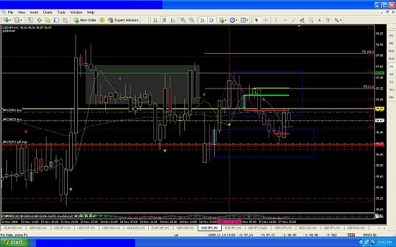Open the Terminal panel icon
The height and width of the screenshot is (247, 396).
(x=56, y=20)
